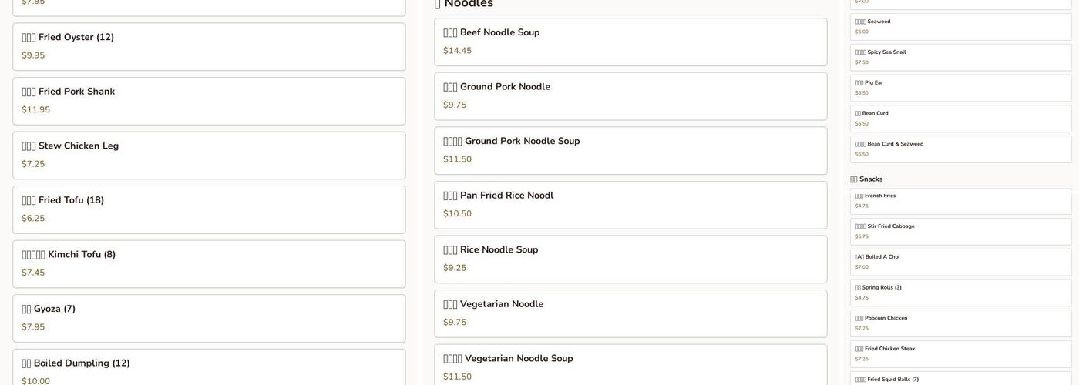The image size is (1079, 385).
Task: Choose the Rice Noodle Soup card
Action: 630,259
